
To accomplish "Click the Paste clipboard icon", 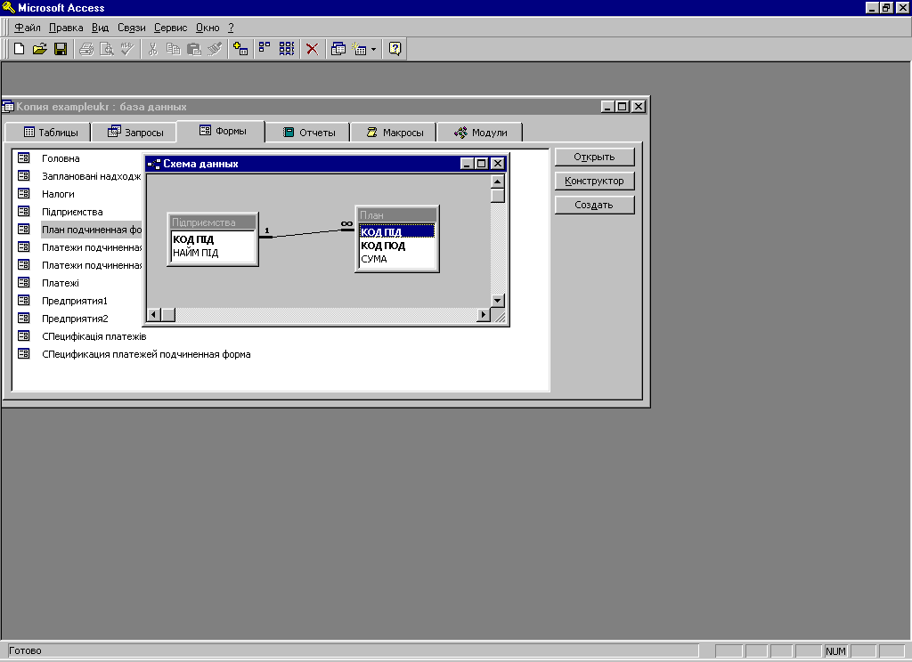I will (194, 49).
